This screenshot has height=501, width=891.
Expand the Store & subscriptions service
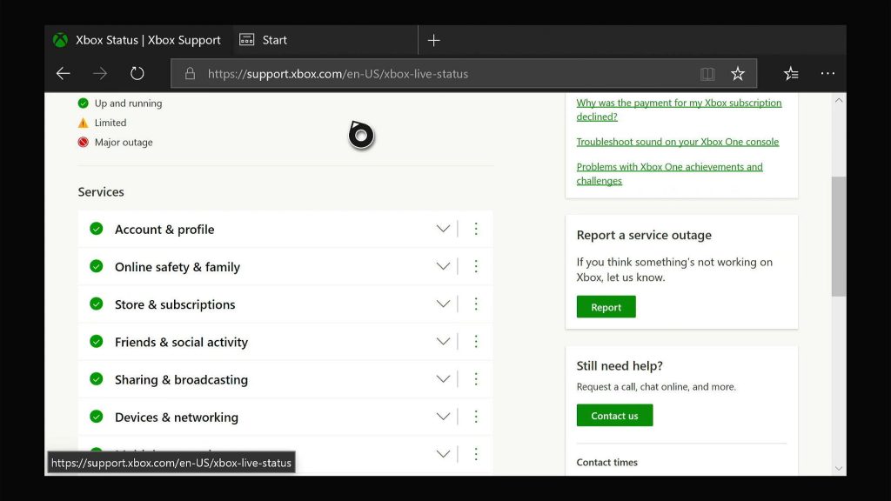[x=443, y=304]
